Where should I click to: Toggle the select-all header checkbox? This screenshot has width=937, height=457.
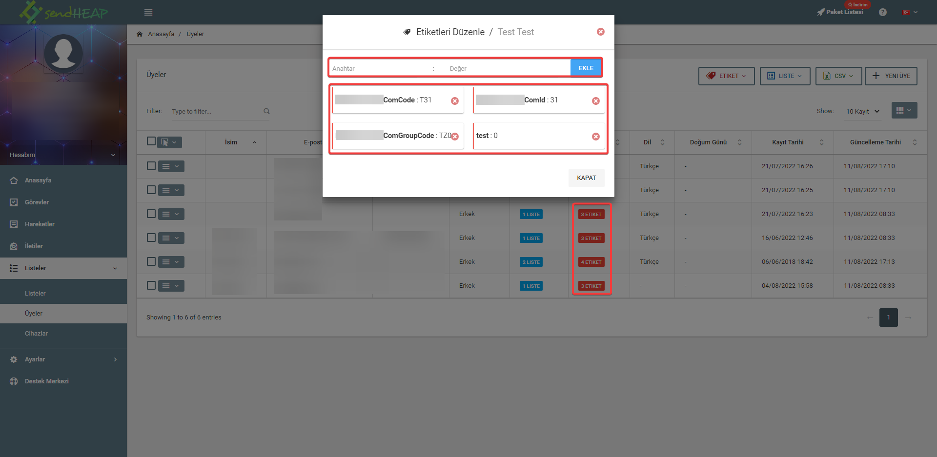click(151, 141)
